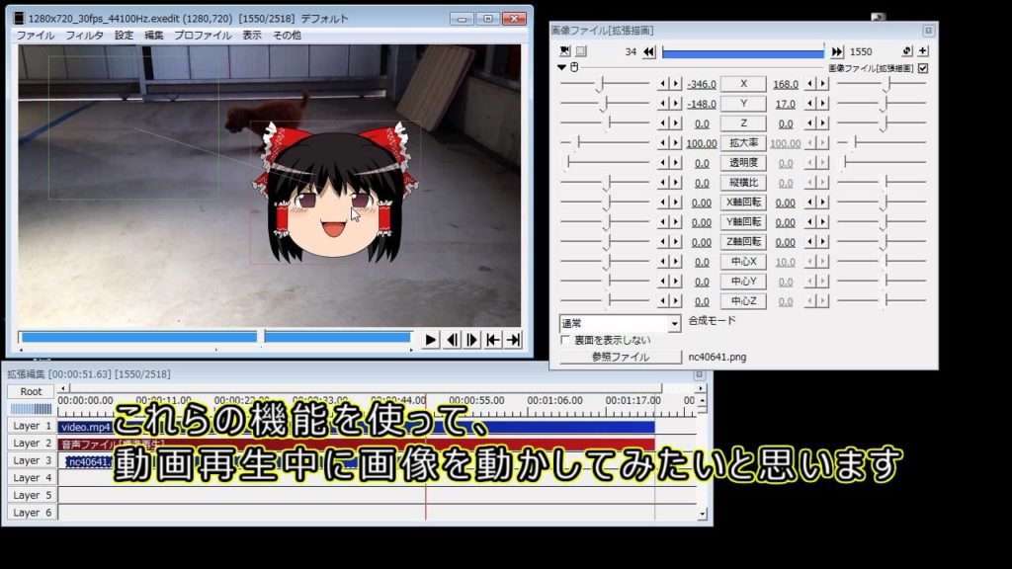Click the 参照ファイル button
This screenshot has height=569, width=1012.
621,357
